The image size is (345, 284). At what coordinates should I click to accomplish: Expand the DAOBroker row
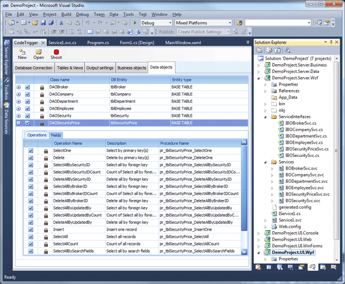19,87
